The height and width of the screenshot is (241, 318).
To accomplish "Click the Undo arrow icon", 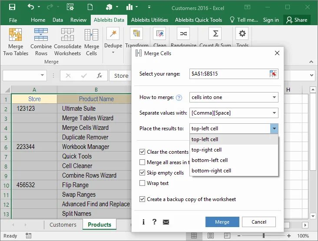I will (31, 7).
